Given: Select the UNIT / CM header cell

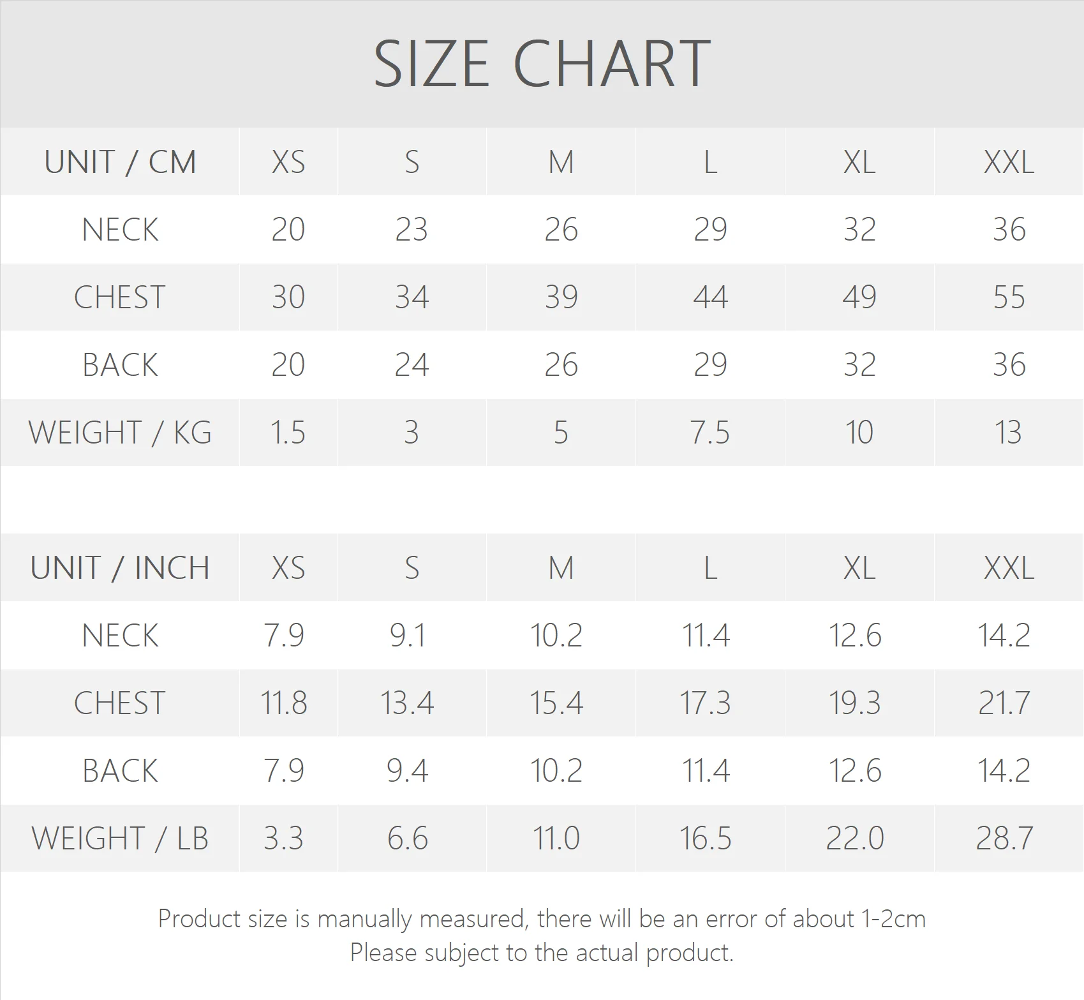Looking at the screenshot, I should coord(120,162).
